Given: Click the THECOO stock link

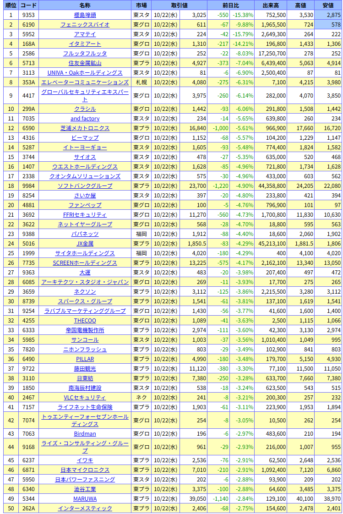Looking at the screenshot, I should click(x=85, y=321).
